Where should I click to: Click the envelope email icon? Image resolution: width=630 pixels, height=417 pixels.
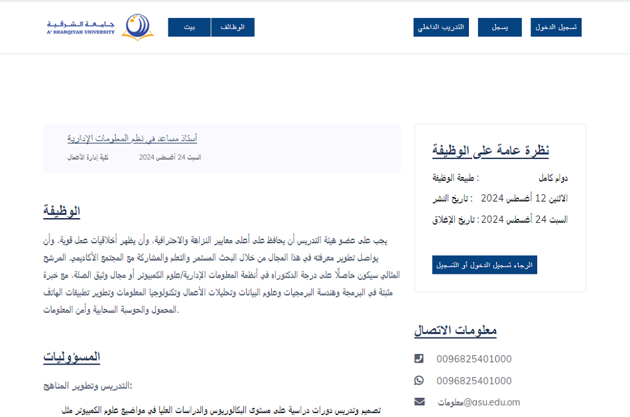[419, 402]
